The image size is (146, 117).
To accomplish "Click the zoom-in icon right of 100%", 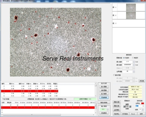I will pyautogui.click(x=130, y=106).
